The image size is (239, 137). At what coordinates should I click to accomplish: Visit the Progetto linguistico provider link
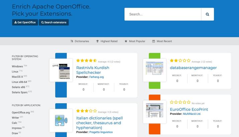(101, 132)
